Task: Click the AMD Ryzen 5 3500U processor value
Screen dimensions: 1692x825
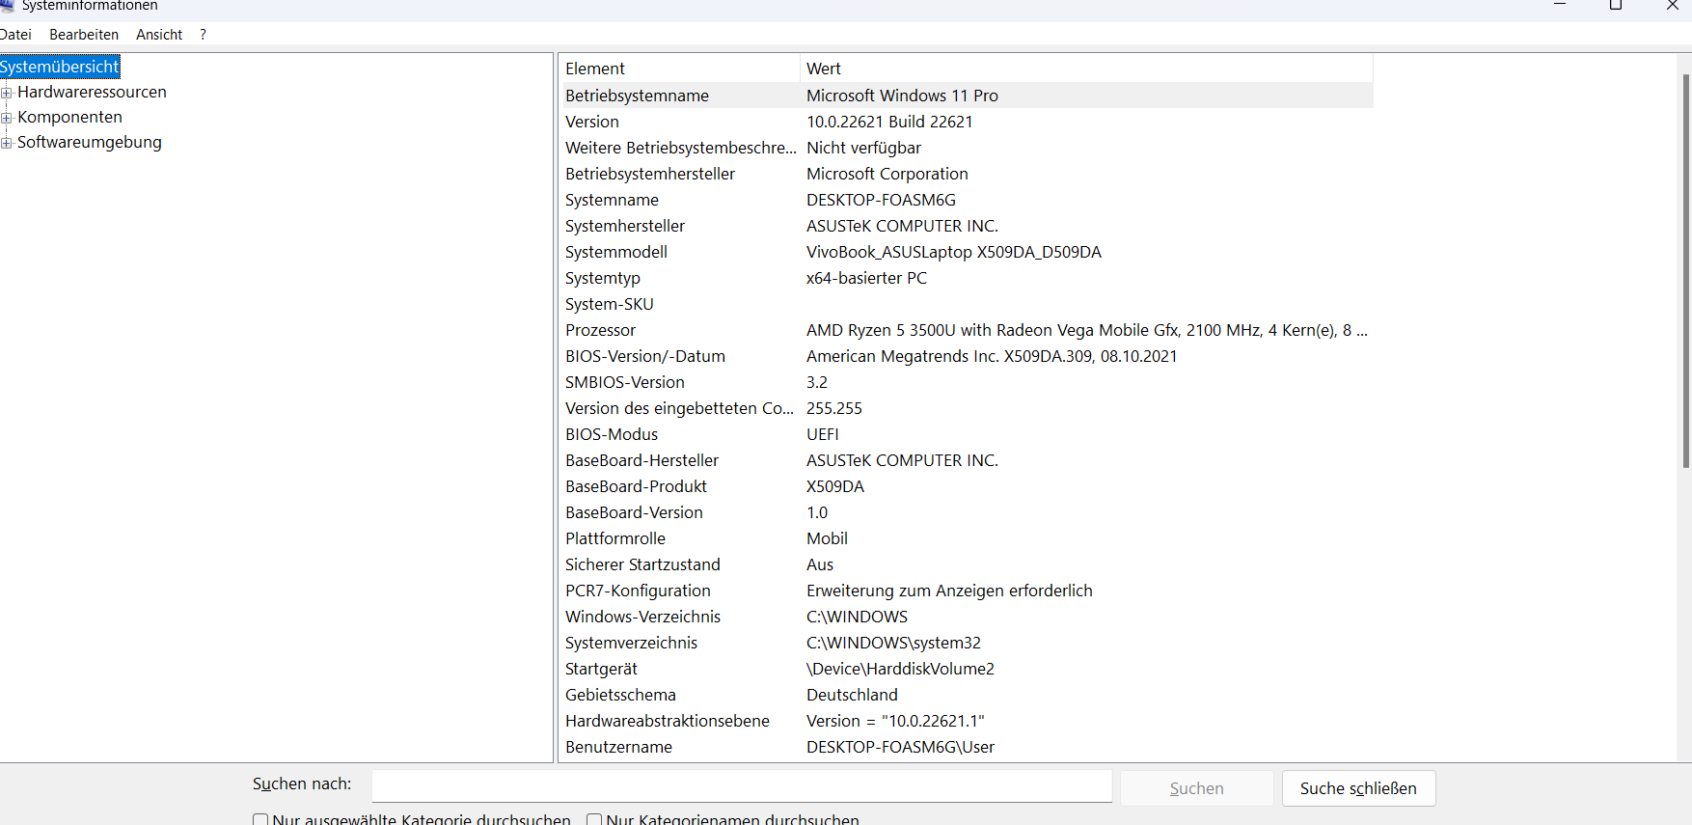Action: (1087, 330)
